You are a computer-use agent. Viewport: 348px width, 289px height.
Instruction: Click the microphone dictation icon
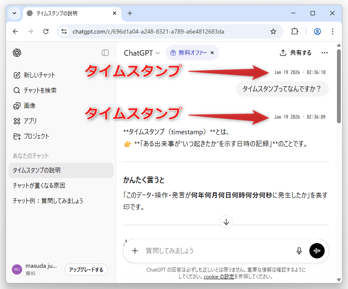(x=299, y=251)
